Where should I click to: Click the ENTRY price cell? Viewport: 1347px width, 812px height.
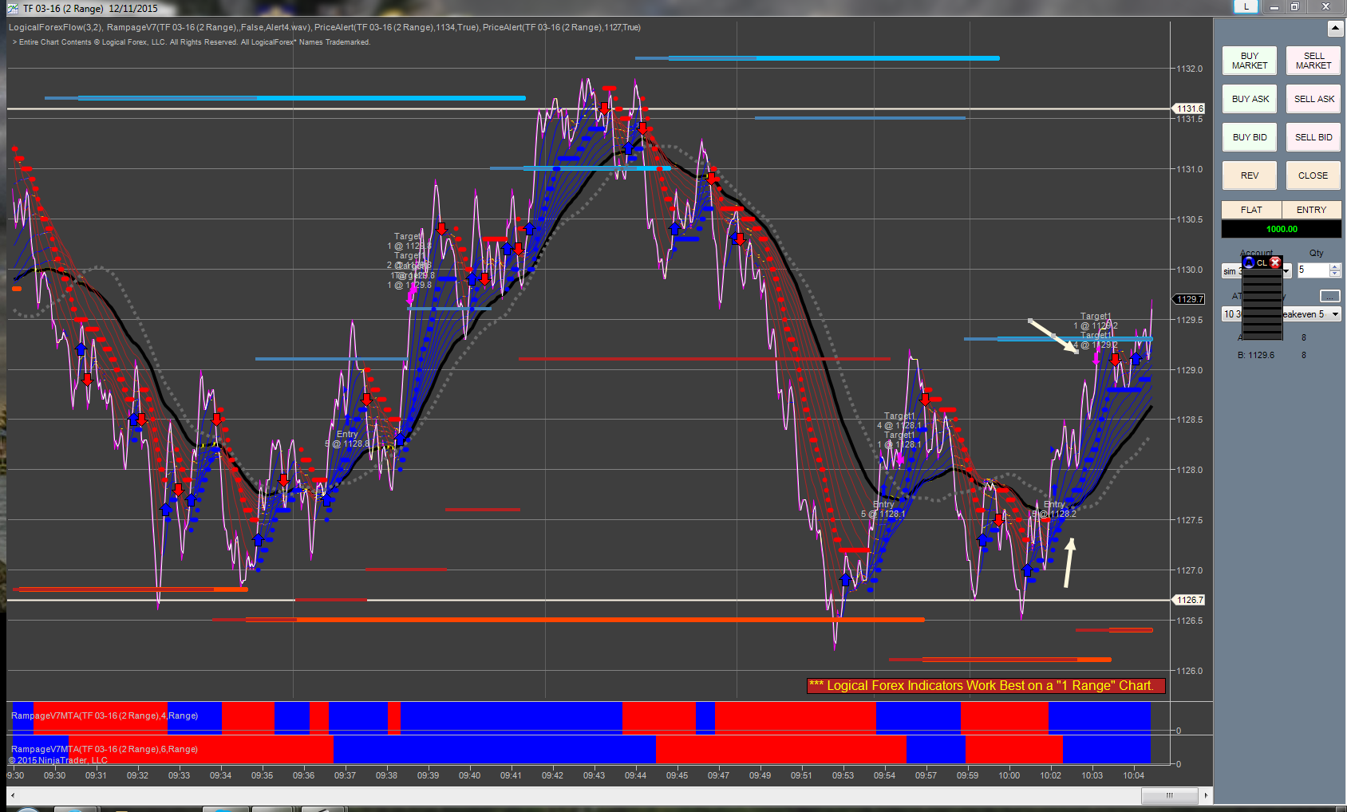pos(1311,210)
